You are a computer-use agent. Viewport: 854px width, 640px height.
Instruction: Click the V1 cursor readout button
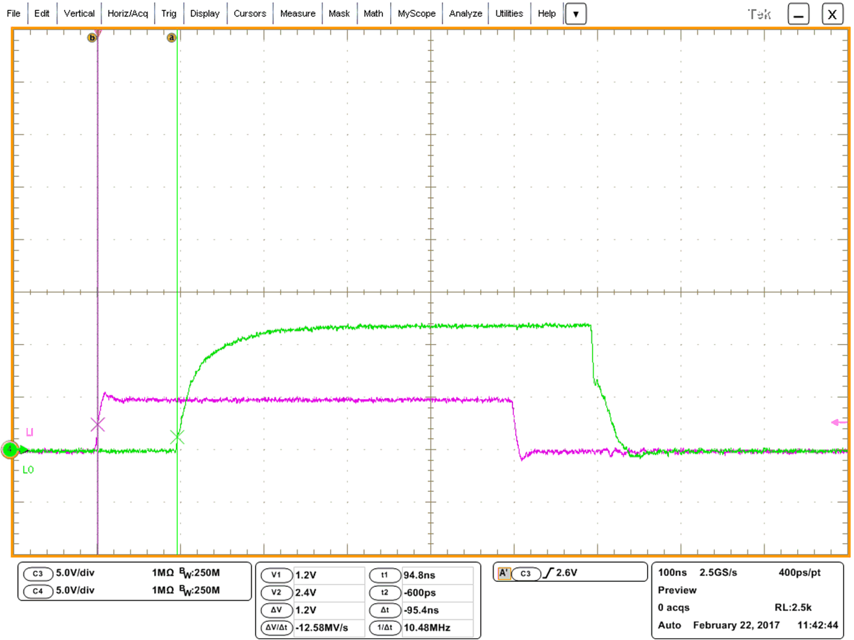pyautogui.click(x=277, y=574)
